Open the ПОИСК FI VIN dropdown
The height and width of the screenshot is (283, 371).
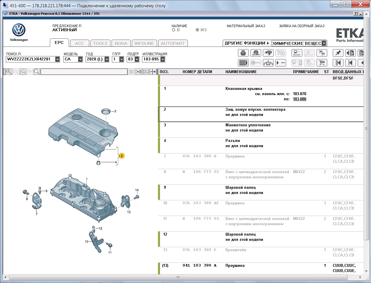point(57,59)
